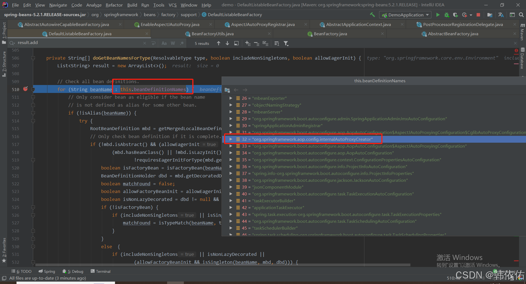Toggle the Favorites tool window
The width and height of the screenshot is (526, 284).
click(x=4, y=250)
